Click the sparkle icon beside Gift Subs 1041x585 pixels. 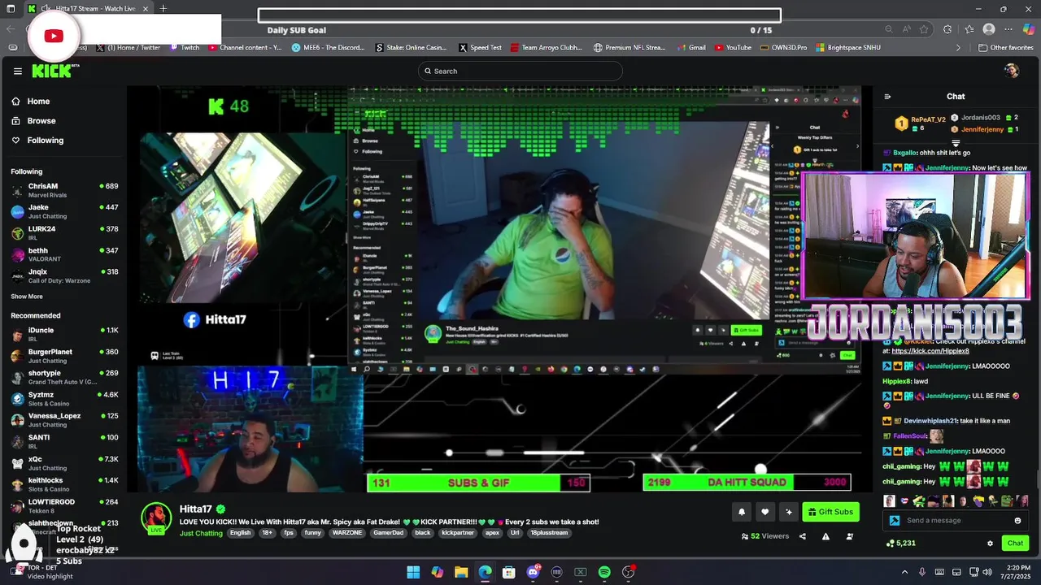click(x=788, y=512)
